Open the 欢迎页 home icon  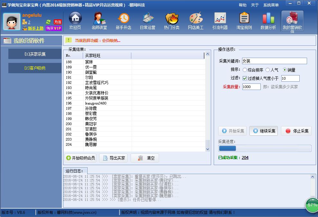tap(75, 20)
